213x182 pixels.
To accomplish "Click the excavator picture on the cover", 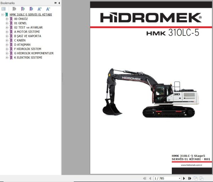I will 151,93.
